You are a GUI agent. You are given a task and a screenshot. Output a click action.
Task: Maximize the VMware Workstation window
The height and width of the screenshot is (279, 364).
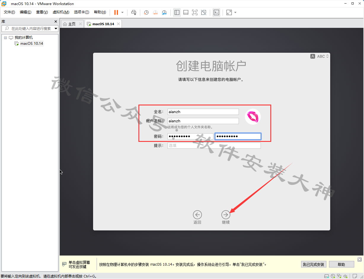pos(352,4)
